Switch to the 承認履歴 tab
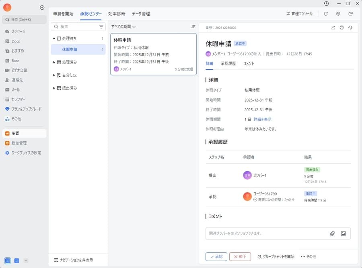The image size is (362, 268). click(230, 63)
